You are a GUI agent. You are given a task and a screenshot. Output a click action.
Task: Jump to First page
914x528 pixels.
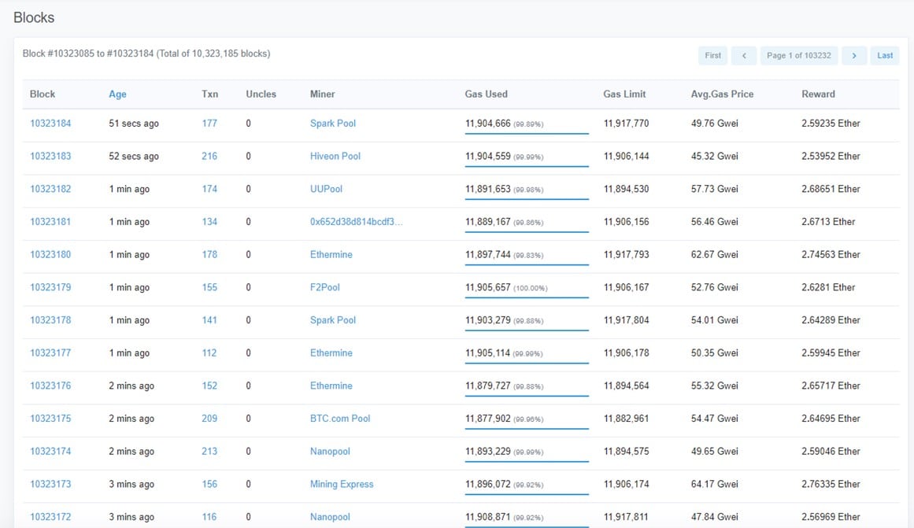(713, 55)
